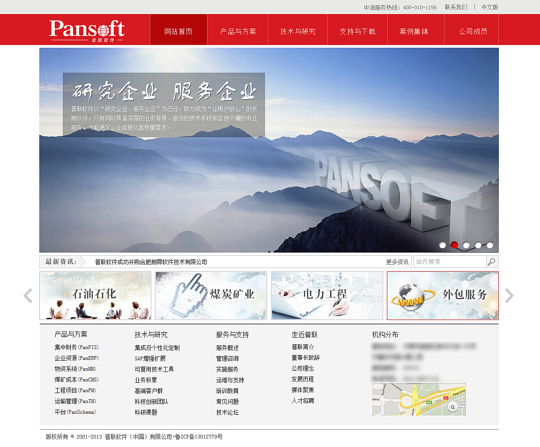Open 技术论坛 link
The height and width of the screenshot is (447, 540).
tap(227, 412)
